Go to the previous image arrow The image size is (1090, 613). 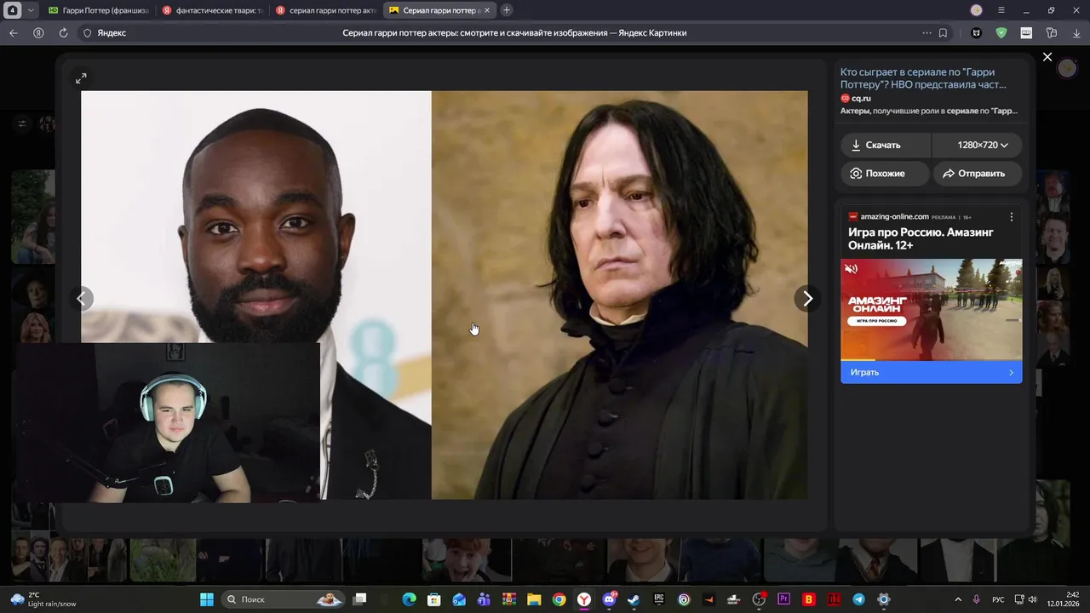(82, 299)
